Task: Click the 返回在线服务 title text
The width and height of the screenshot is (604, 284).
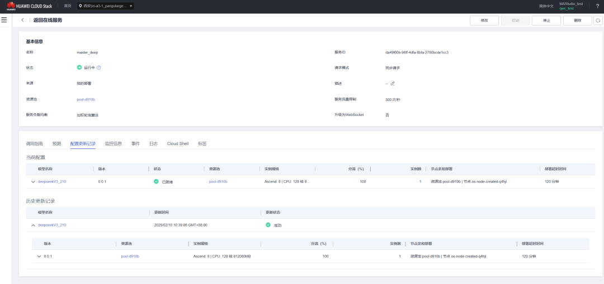Action: coord(48,21)
